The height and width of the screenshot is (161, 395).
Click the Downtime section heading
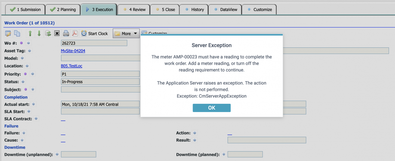point(15,147)
